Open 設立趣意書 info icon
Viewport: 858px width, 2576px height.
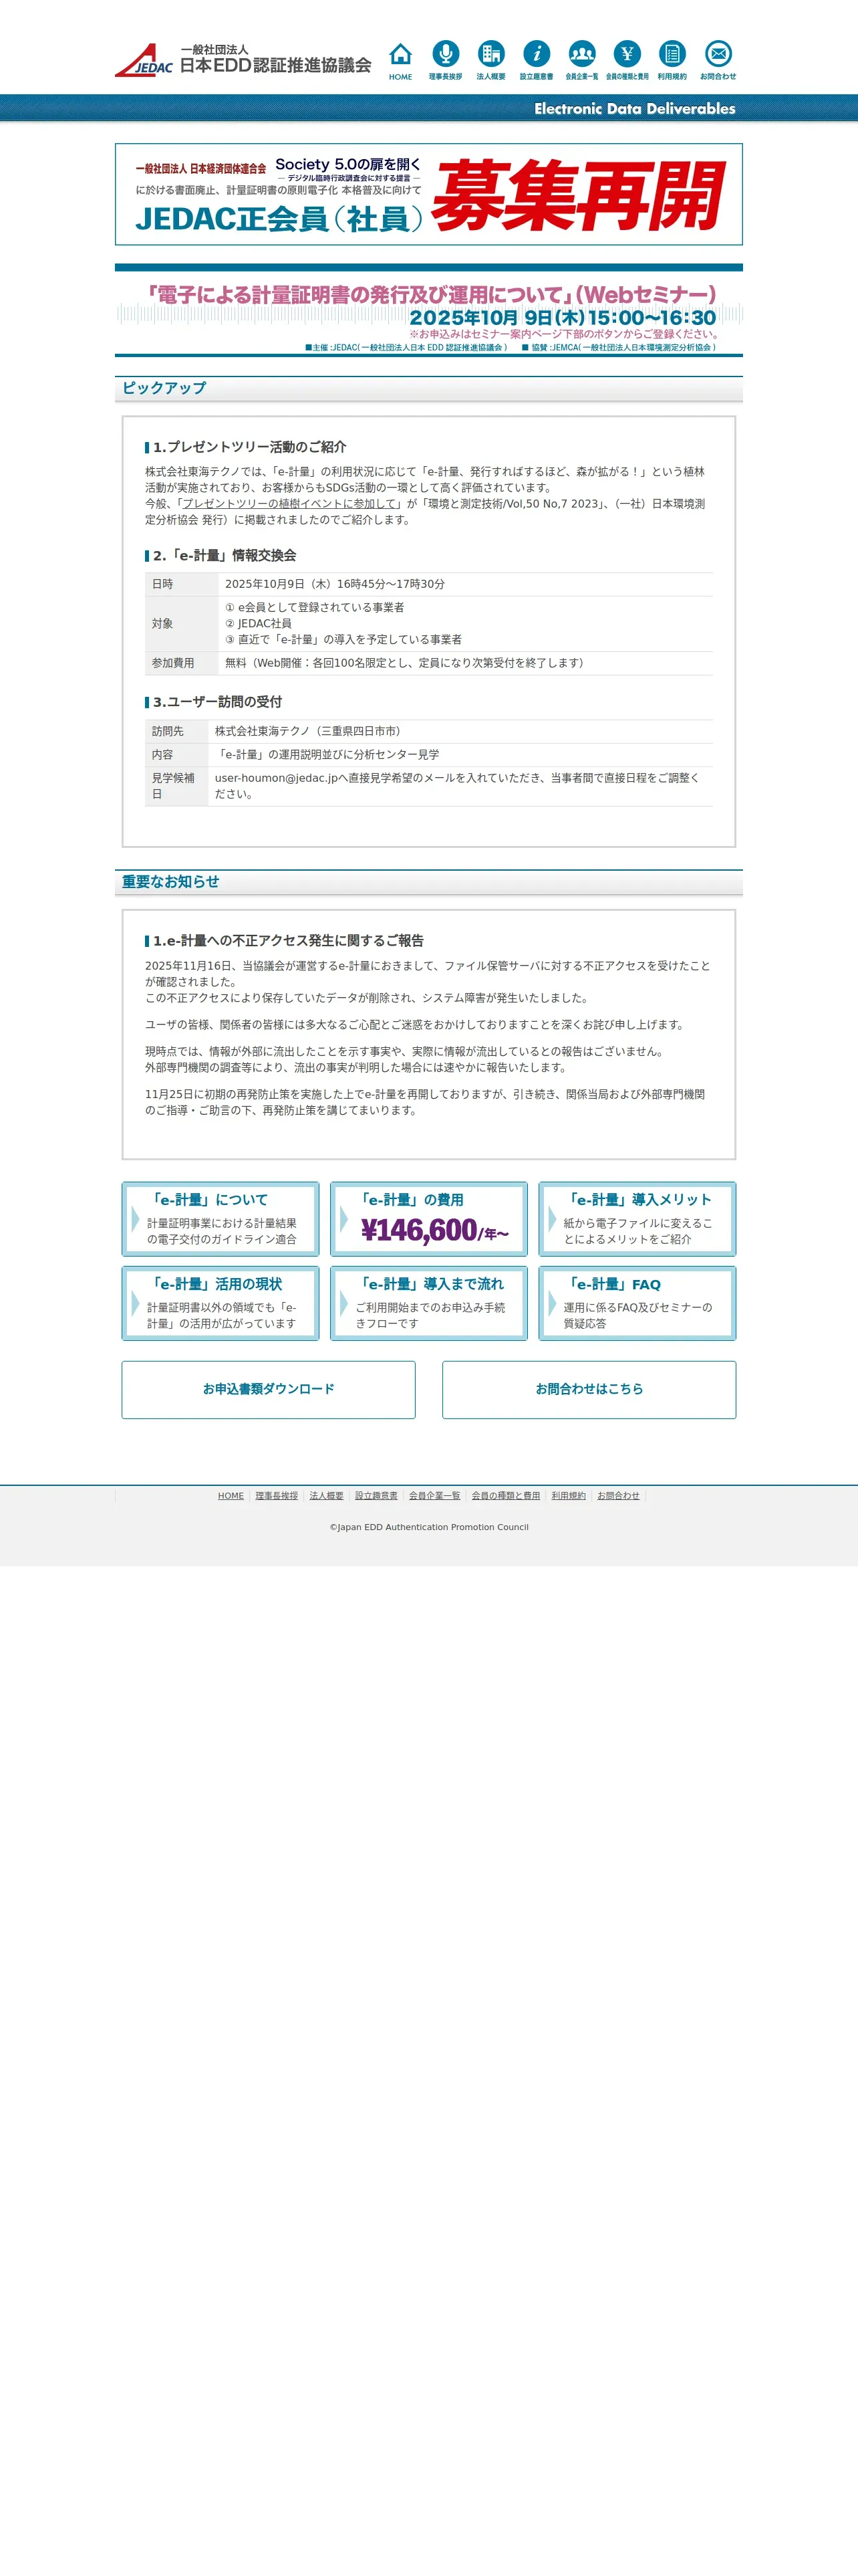tap(537, 61)
